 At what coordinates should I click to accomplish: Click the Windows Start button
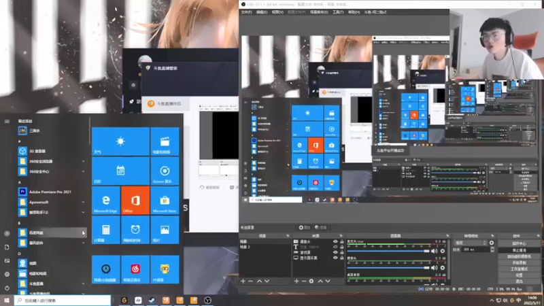coord(7,301)
